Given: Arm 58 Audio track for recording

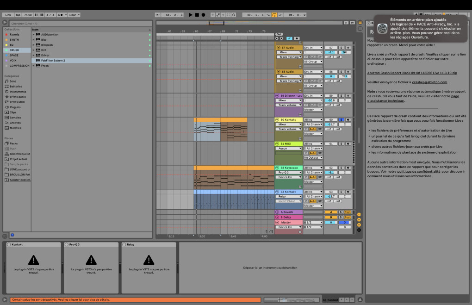Looking at the screenshot, I should coord(348,72).
